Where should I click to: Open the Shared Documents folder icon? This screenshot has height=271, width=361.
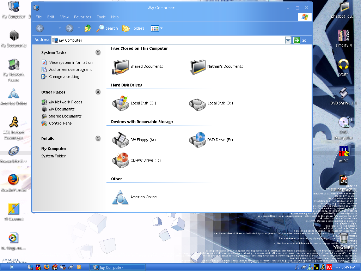click(x=121, y=66)
